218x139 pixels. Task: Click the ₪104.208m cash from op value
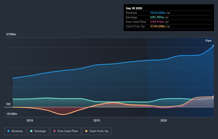coord(158,26)
